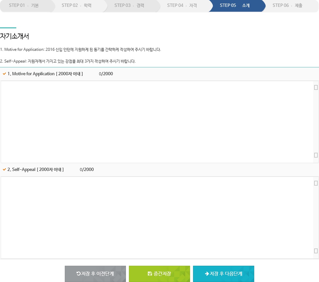Click 저장 후 다음단계 button
Image resolution: width=319 pixels, height=282 pixels.
tap(224, 274)
